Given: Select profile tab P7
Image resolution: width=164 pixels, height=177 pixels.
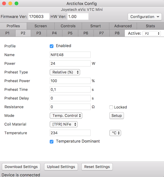Looking at the screenshot, I should [102, 33].
